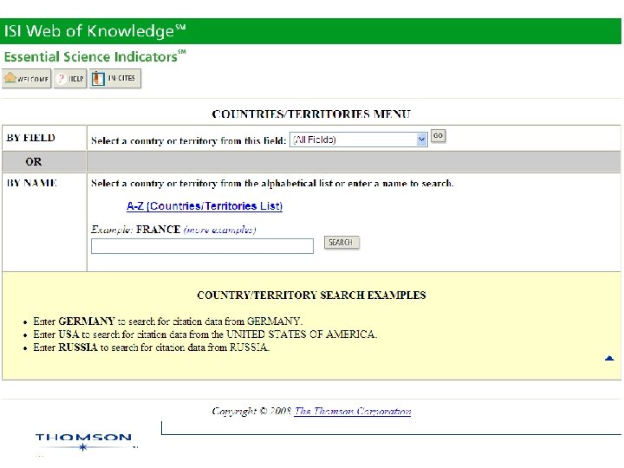This screenshot has width=624, height=468.
Task: Click the ISI Web of Knowledge banner title
Action: [x=94, y=30]
